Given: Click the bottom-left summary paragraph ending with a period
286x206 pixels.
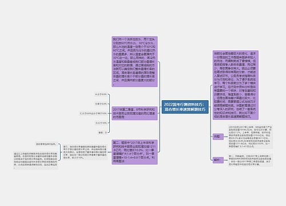Looking at the screenshot, I should tap(35, 160).
